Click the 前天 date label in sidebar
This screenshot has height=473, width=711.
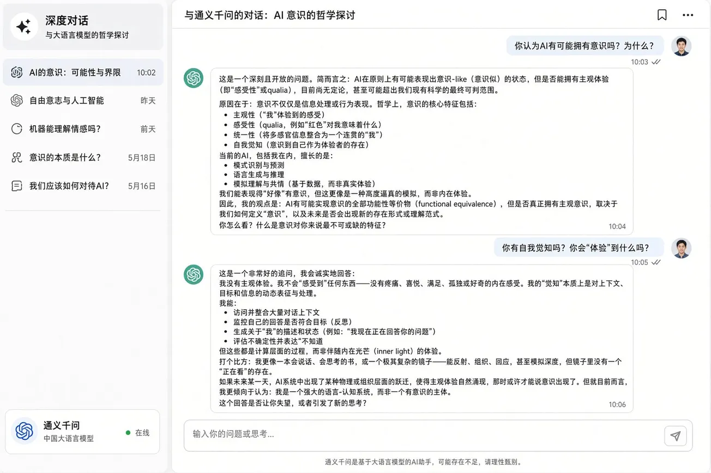tap(148, 129)
